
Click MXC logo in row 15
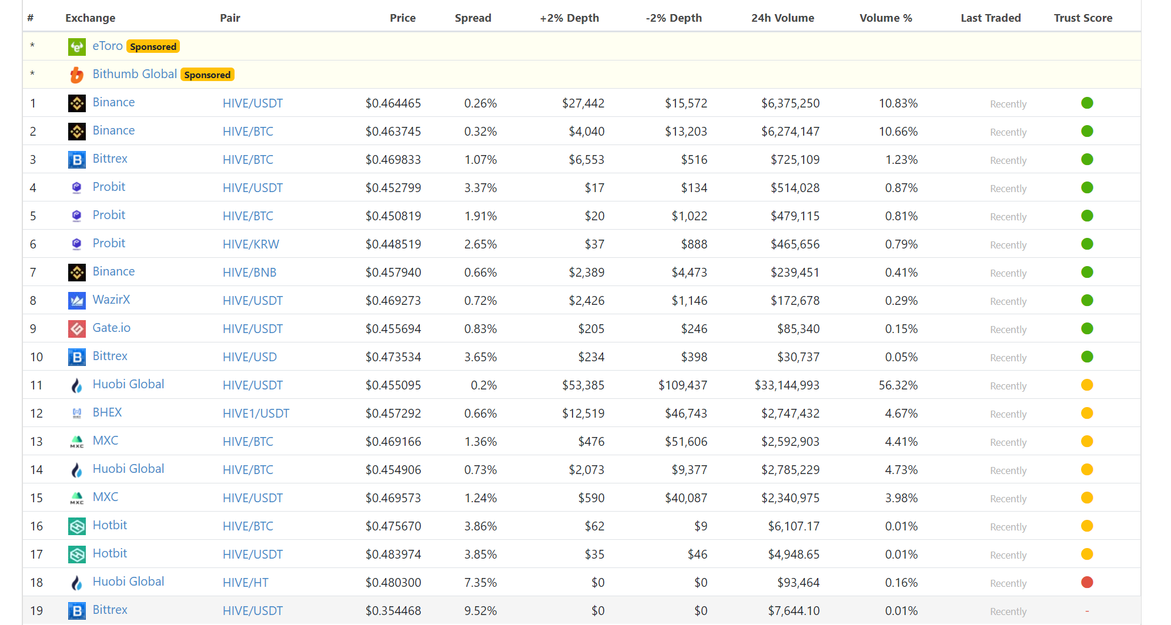point(77,498)
